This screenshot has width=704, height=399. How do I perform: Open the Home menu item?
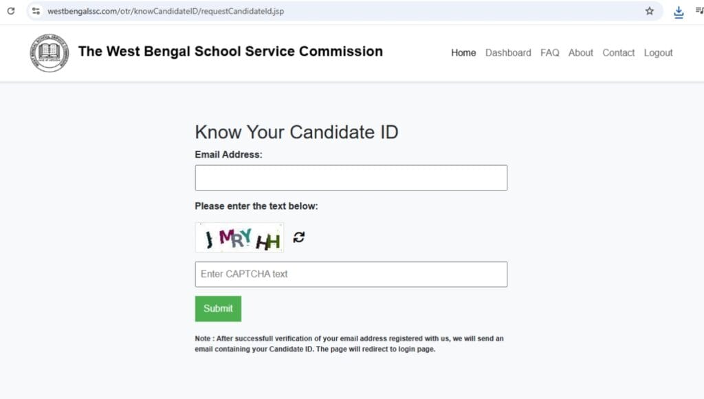pos(463,52)
